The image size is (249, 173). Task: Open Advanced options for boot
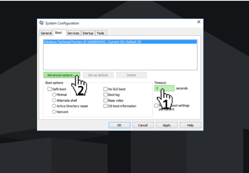62,75
